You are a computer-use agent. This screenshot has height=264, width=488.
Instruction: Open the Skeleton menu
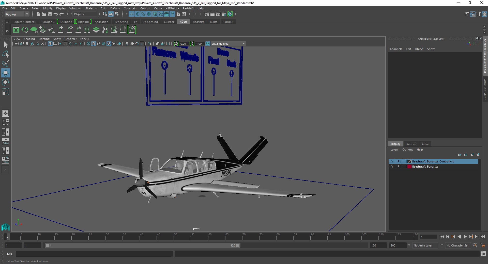(x=91, y=8)
